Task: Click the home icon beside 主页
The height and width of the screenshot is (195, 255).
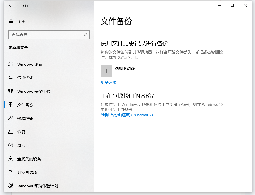Action: point(11,21)
